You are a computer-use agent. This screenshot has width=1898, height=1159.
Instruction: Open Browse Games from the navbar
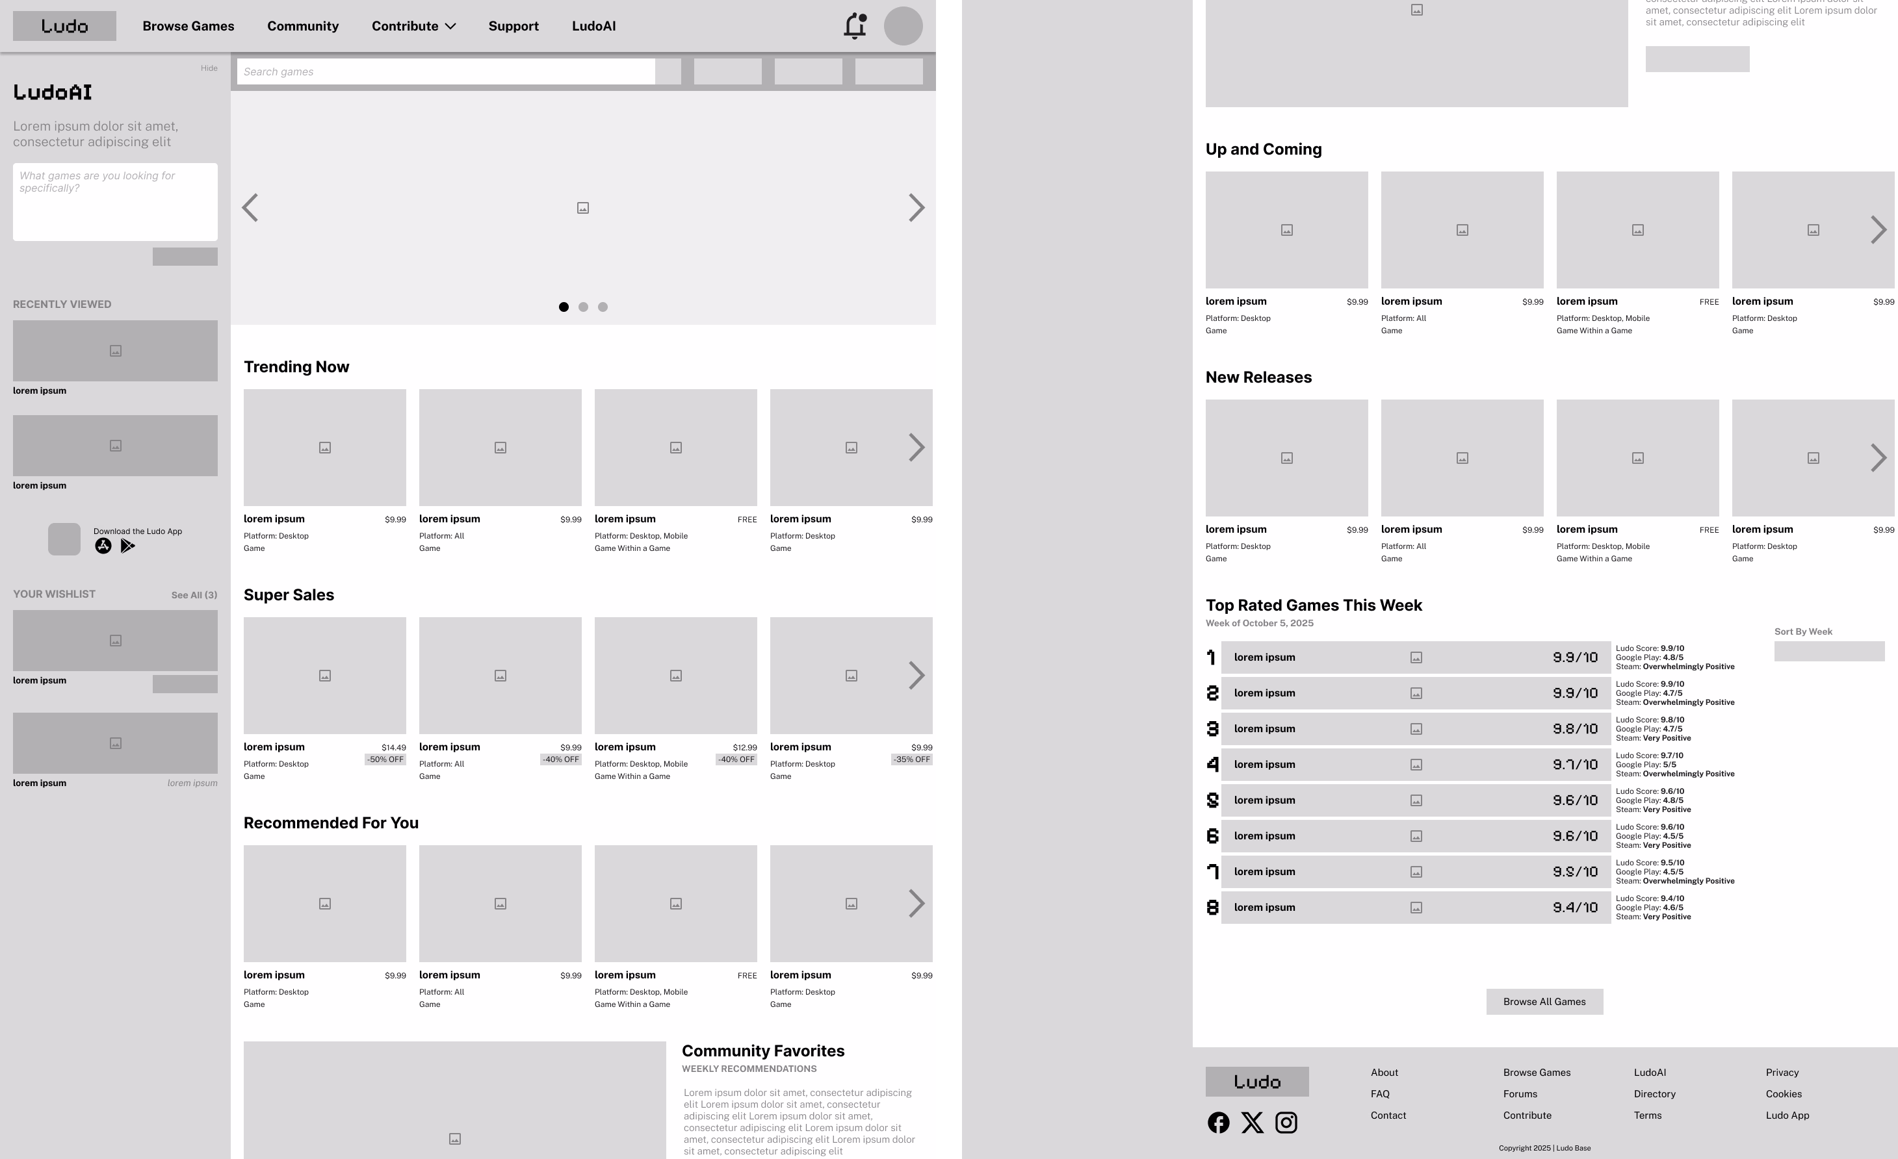pos(188,25)
